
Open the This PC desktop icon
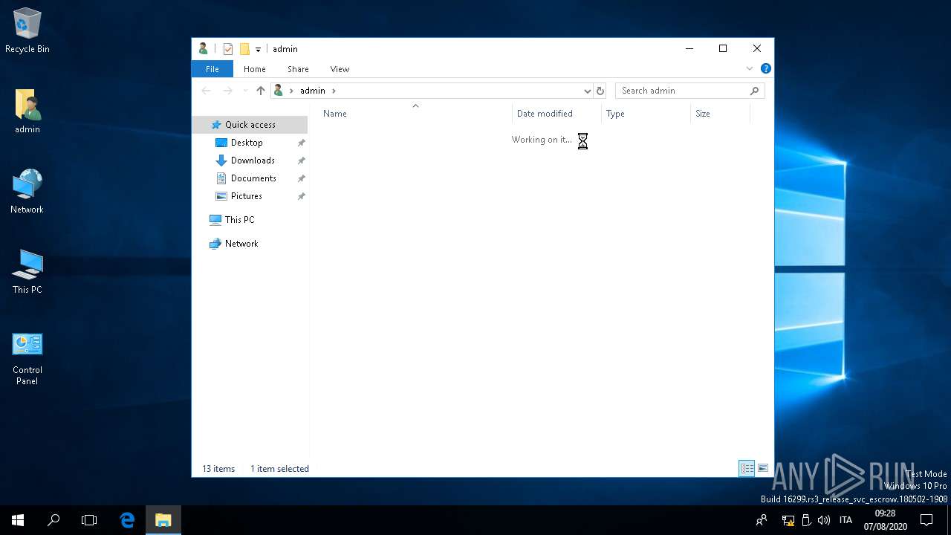pyautogui.click(x=27, y=272)
